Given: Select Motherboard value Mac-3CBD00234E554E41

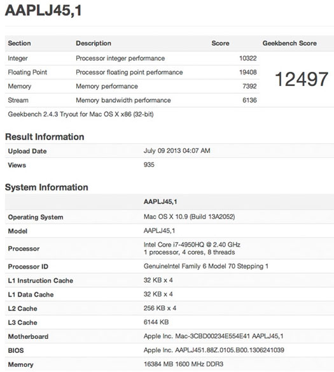Looking at the screenshot, I should 212,336.
